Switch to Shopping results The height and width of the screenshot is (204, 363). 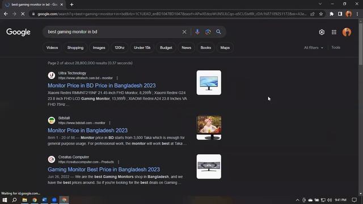pyautogui.click(x=75, y=48)
